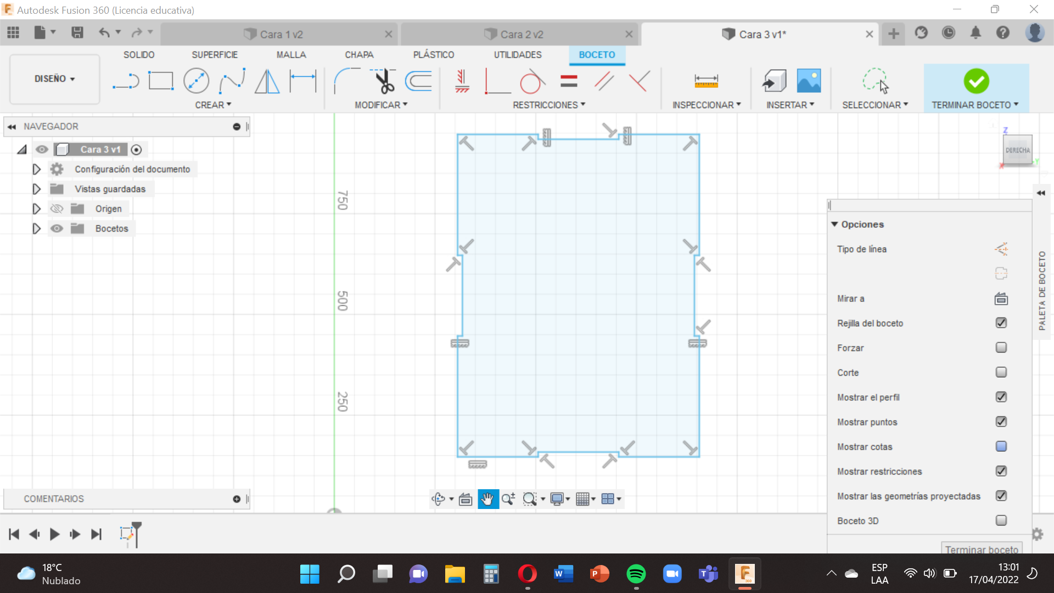This screenshot has height=593, width=1054.
Task: Apply Perpendicular constraint
Action: click(640, 81)
